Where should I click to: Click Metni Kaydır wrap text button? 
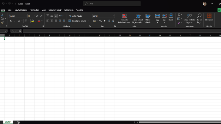click(75, 16)
